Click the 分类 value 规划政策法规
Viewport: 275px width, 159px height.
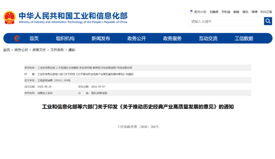(x=99, y=93)
